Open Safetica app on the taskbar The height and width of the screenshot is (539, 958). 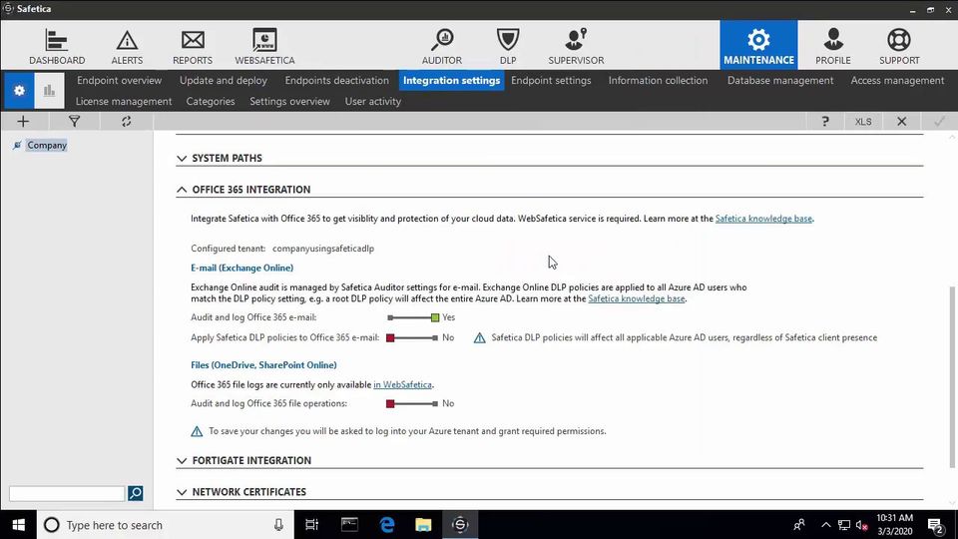pos(460,524)
